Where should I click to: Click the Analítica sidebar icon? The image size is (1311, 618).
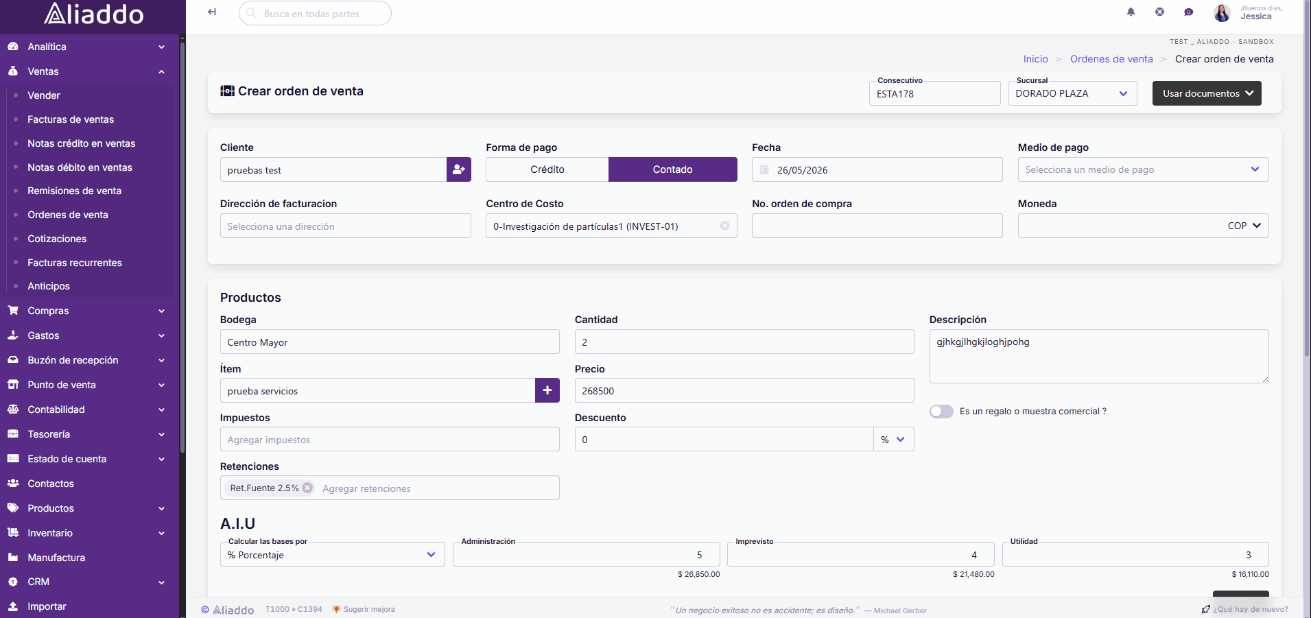tap(13, 47)
